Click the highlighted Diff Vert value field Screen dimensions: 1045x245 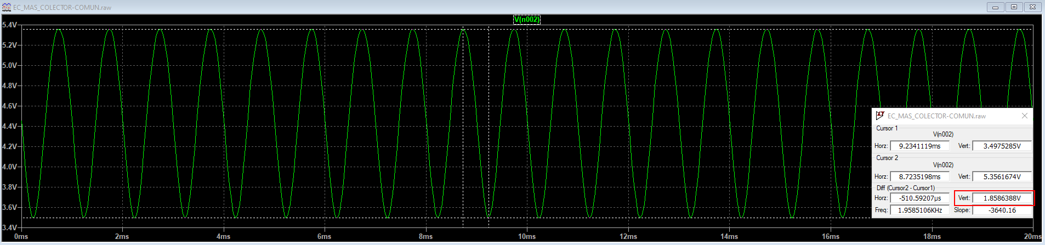point(1002,198)
